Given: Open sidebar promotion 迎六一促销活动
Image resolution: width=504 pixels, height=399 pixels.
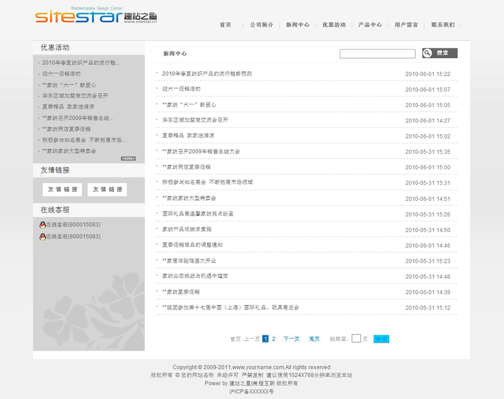Looking at the screenshot, I should click(61, 74).
